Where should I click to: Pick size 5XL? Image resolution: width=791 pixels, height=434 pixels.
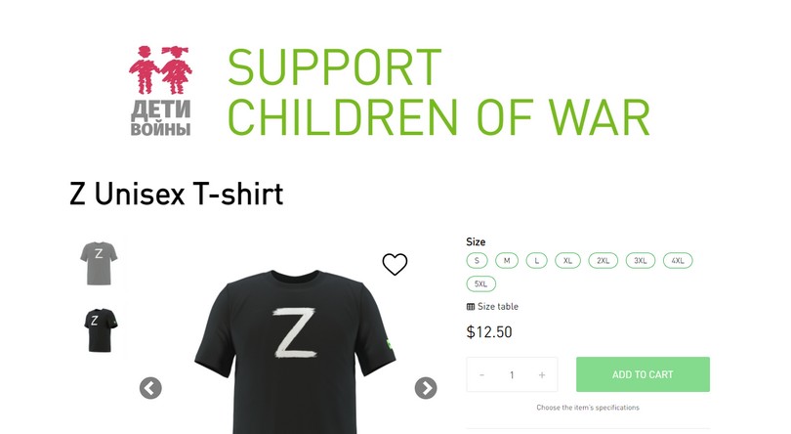480,283
